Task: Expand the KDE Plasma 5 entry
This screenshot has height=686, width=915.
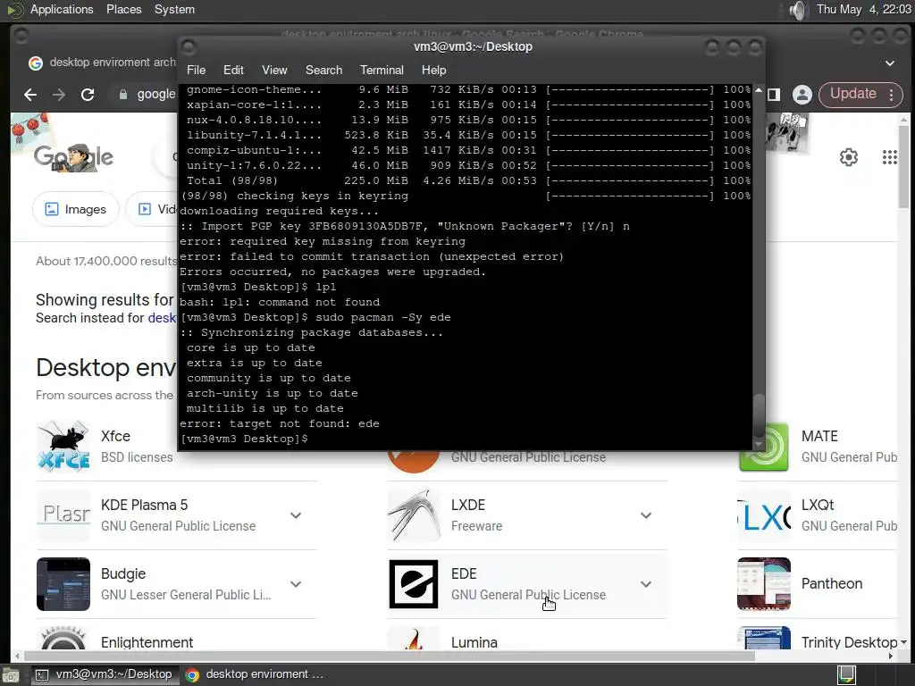Action: pos(296,515)
